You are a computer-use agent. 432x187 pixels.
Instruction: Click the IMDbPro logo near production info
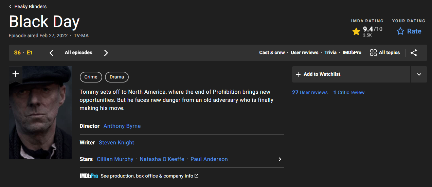coord(89,176)
